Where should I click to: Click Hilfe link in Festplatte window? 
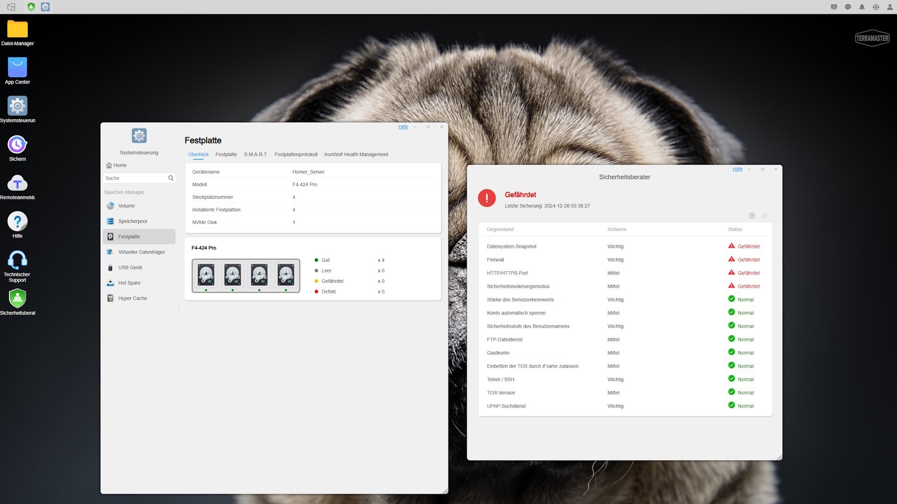click(x=403, y=127)
